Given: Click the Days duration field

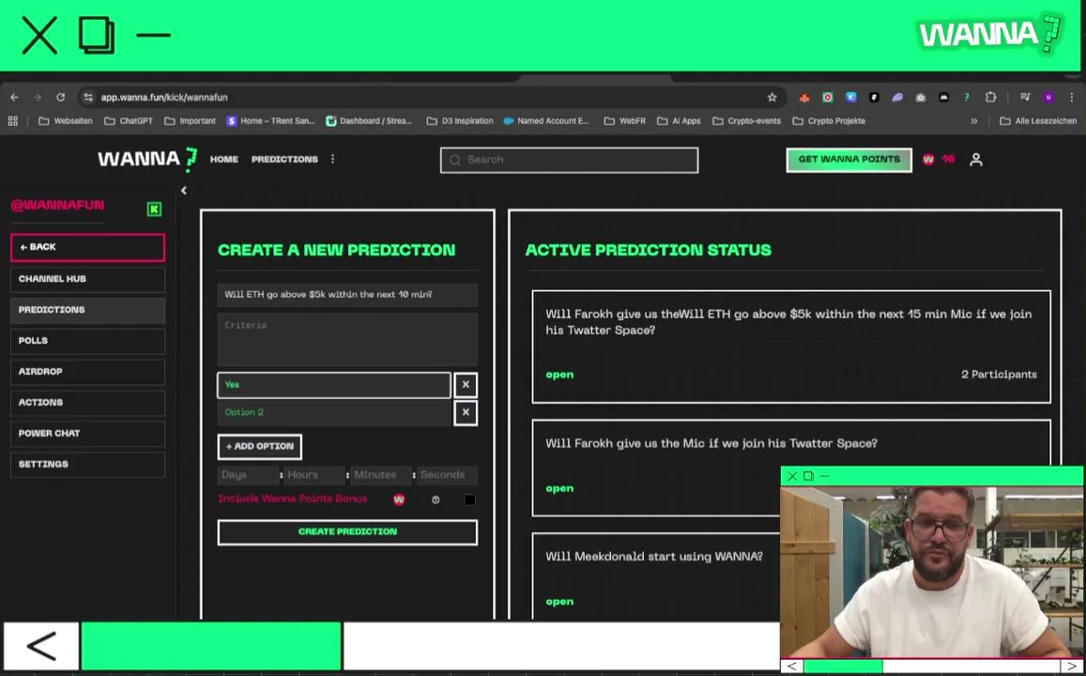Looking at the screenshot, I should [248, 475].
